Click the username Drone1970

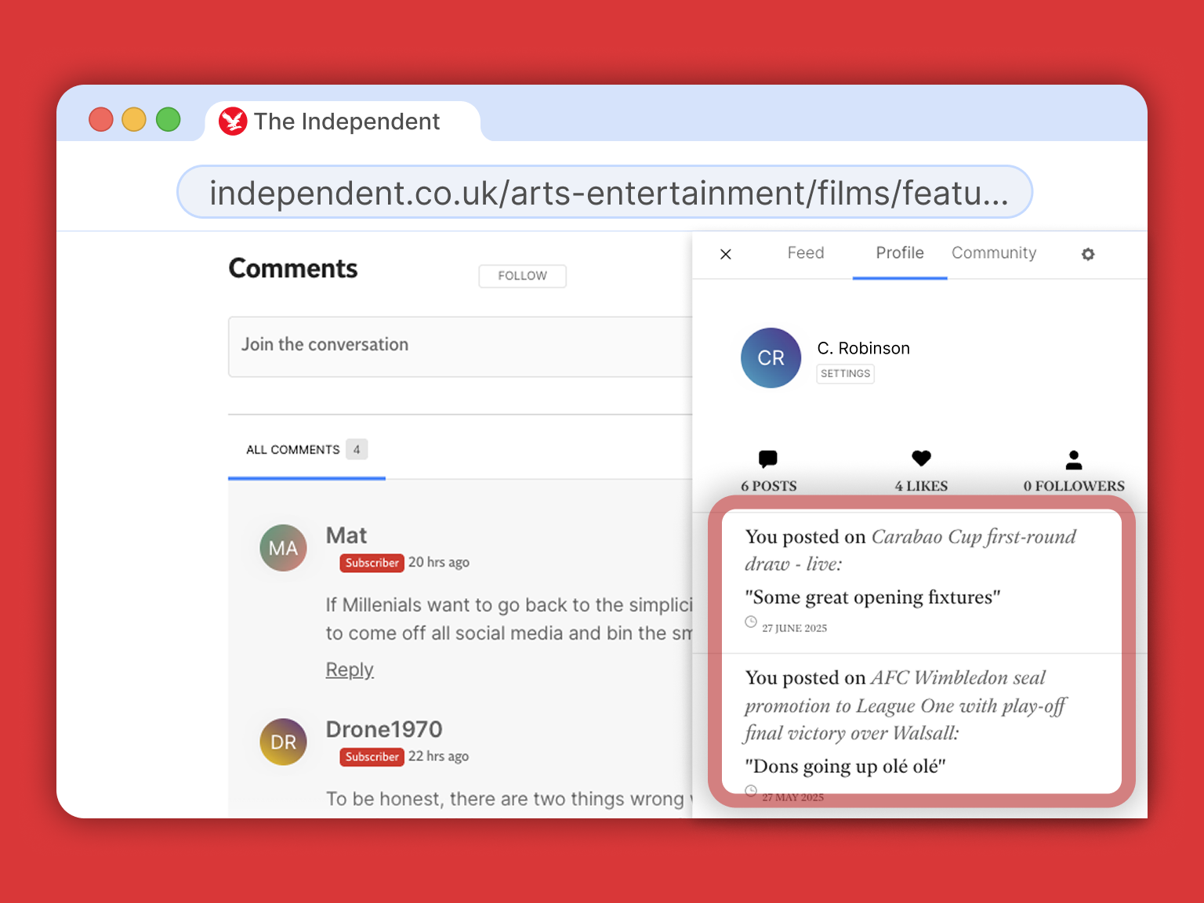(384, 729)
